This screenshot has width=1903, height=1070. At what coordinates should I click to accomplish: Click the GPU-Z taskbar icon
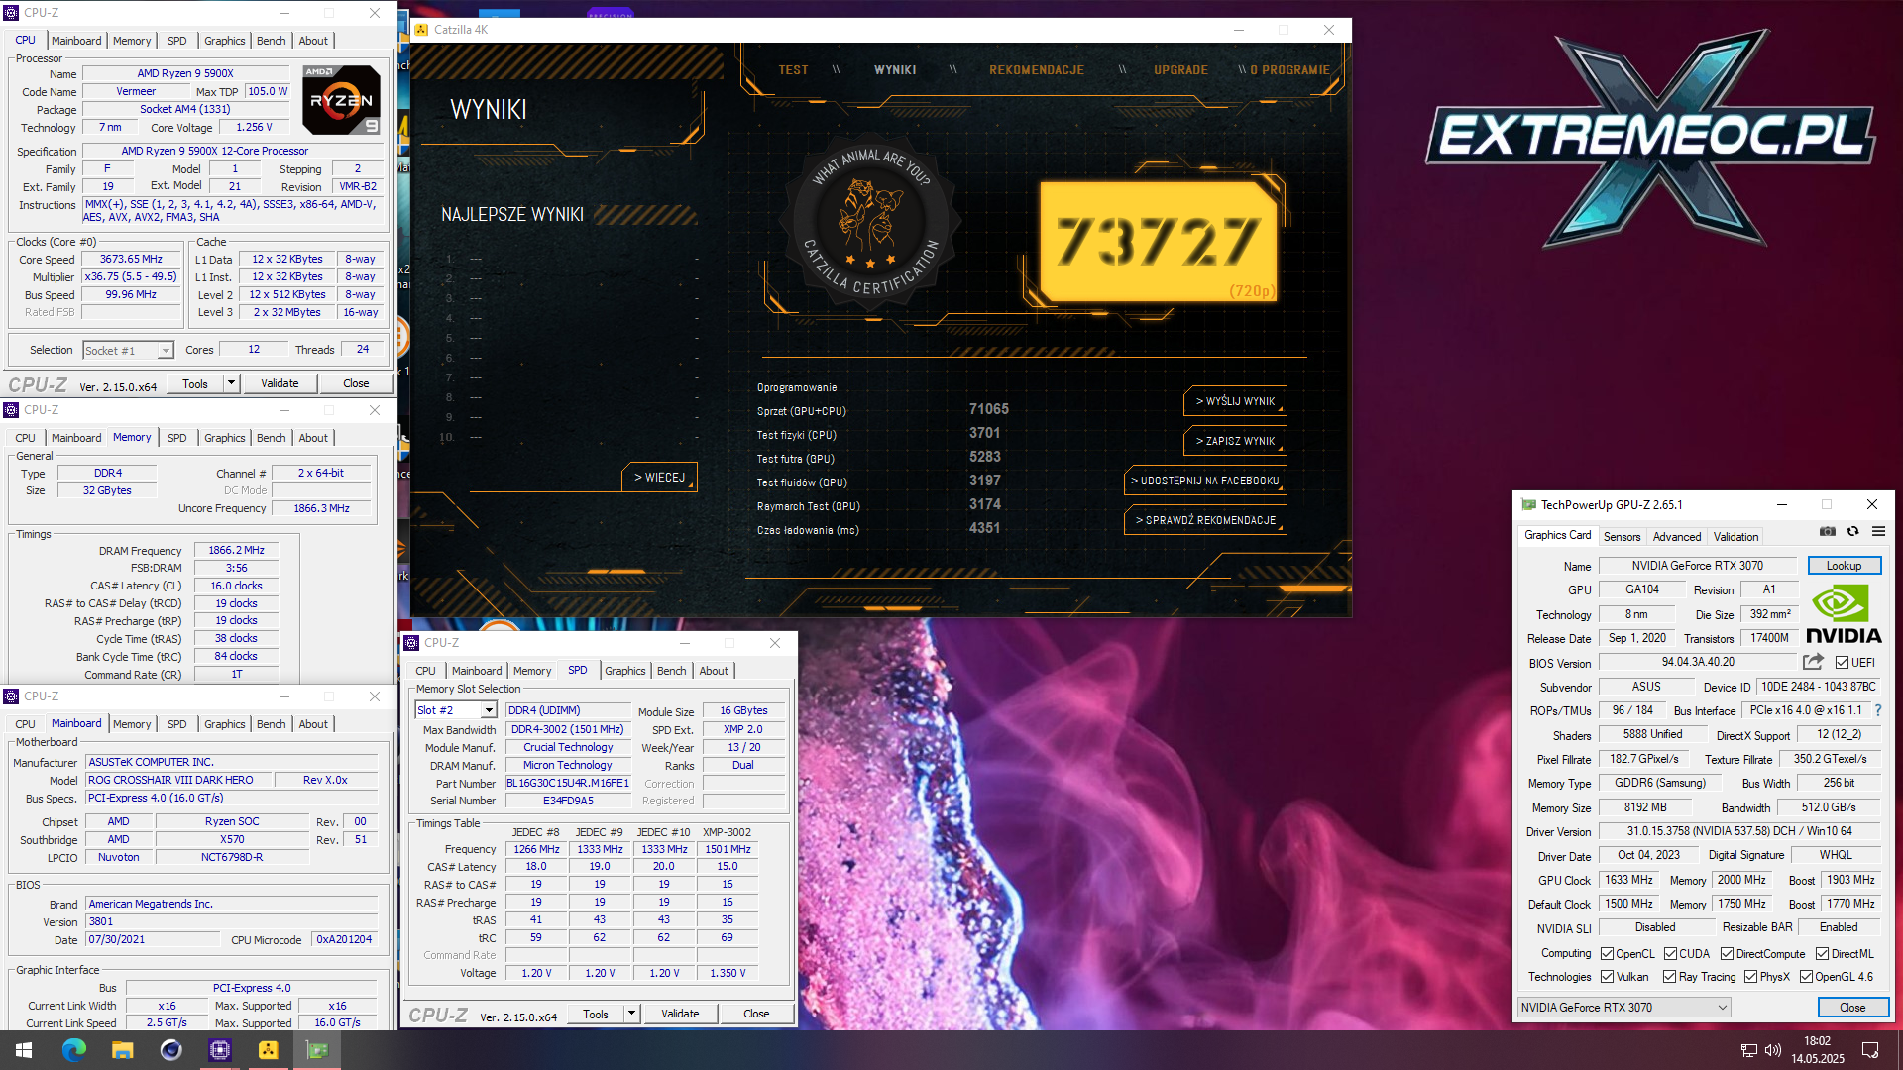(x=317, y=1050)
